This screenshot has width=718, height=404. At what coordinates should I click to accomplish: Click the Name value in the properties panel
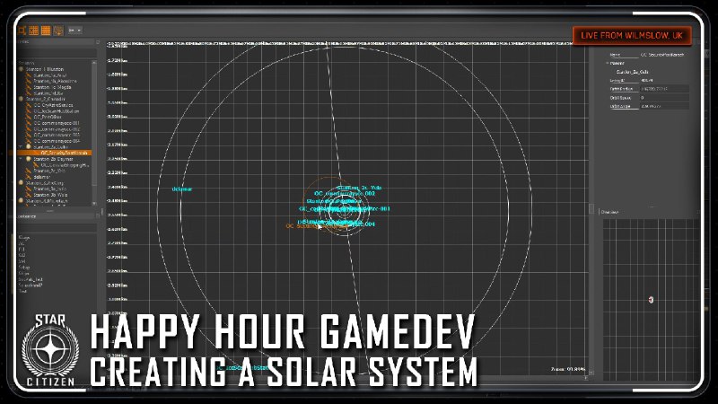[x=662, y=55]
